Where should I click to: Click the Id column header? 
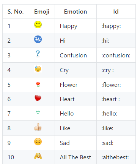(116, 12)
